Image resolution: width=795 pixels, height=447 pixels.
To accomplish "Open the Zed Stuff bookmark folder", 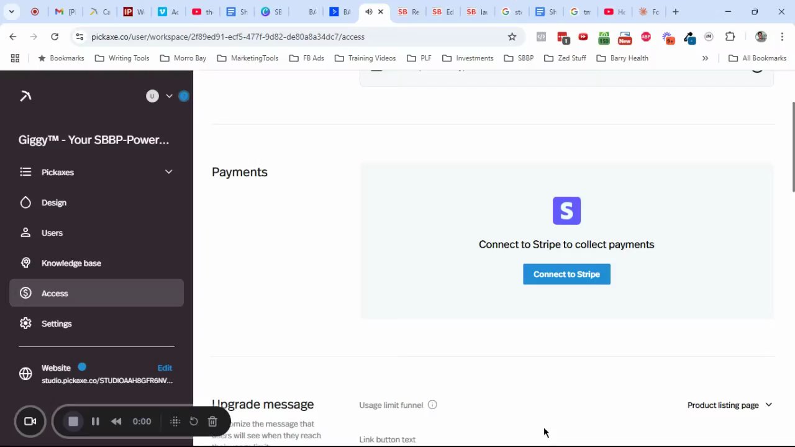I will point(565,58).
